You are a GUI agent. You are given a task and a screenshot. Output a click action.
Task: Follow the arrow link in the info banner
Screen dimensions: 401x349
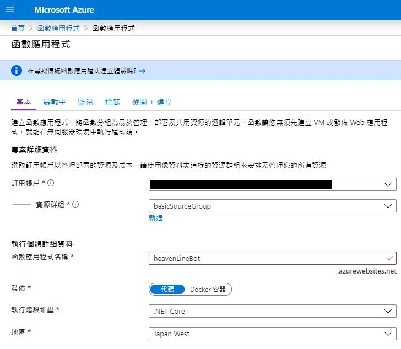pyautogui.click(x=142, y=71)
